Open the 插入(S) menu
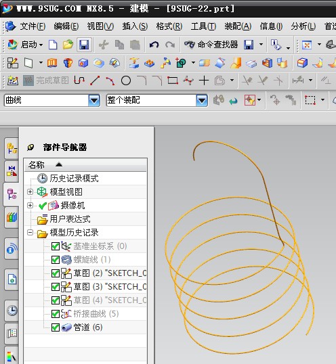The height and width of the screenshot is (364, 336). point(135,26)
